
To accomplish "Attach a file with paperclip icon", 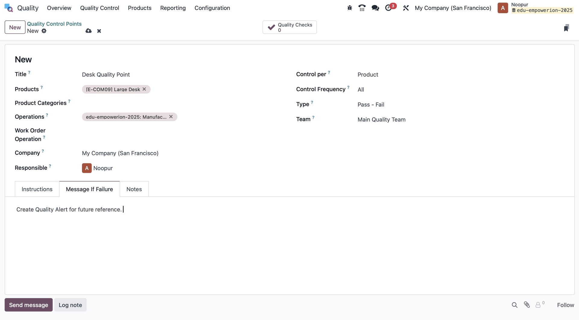I will click(x=527, y=305).
